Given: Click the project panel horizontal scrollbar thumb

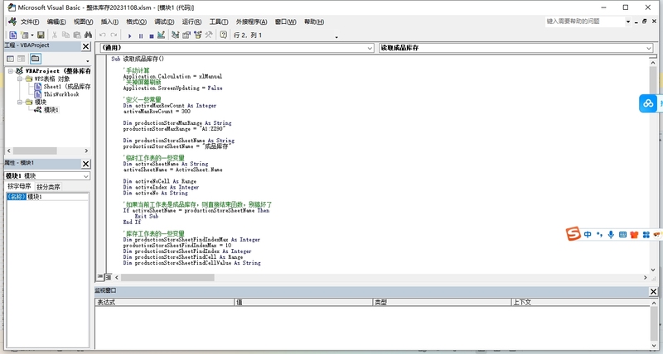Looking at the screenshot, I should point(35,151).
